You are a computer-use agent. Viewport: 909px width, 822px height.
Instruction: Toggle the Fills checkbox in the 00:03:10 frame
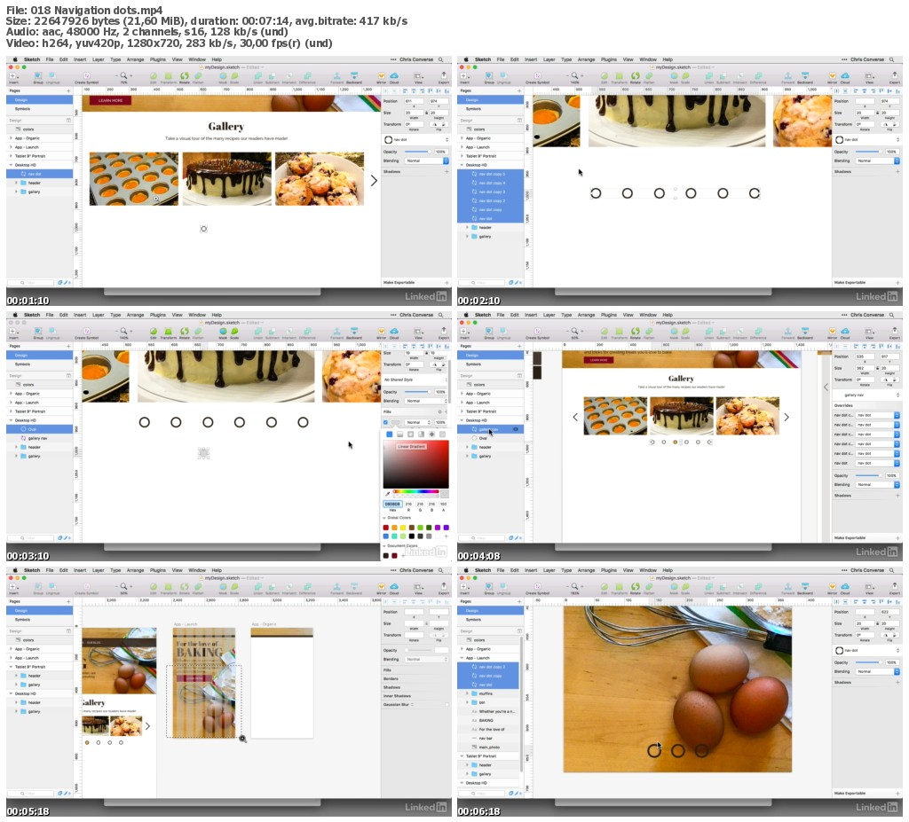385,422
